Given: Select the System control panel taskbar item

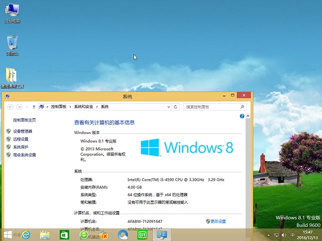Looking at the screenshot, I should coord(162,234).
